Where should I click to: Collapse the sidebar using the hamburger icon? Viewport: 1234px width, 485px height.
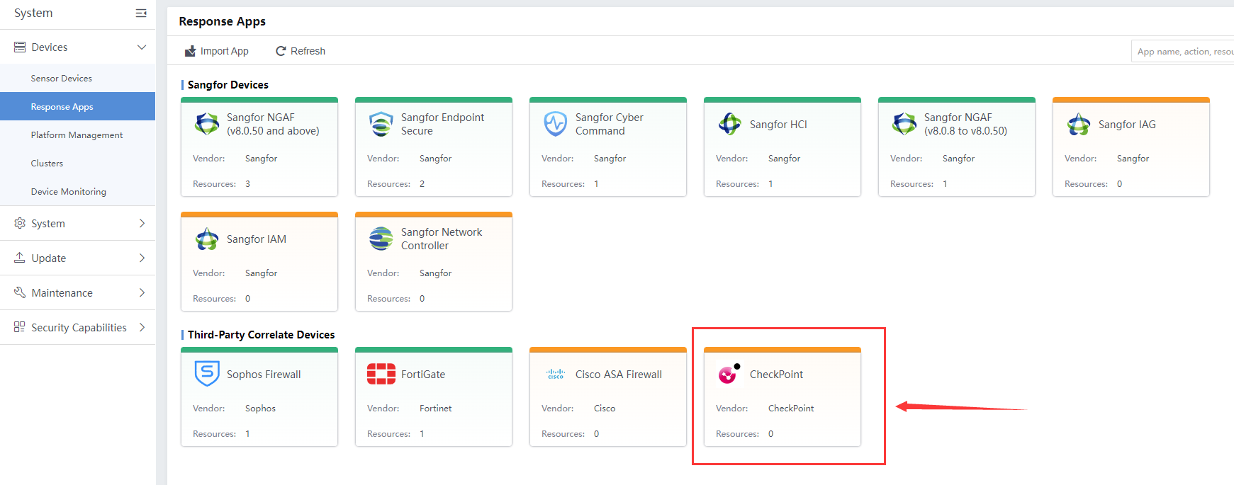pos(141,13)
